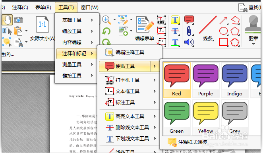Choose the red Line drawing tool
263x153 pixels.
[x=208, y=25]
